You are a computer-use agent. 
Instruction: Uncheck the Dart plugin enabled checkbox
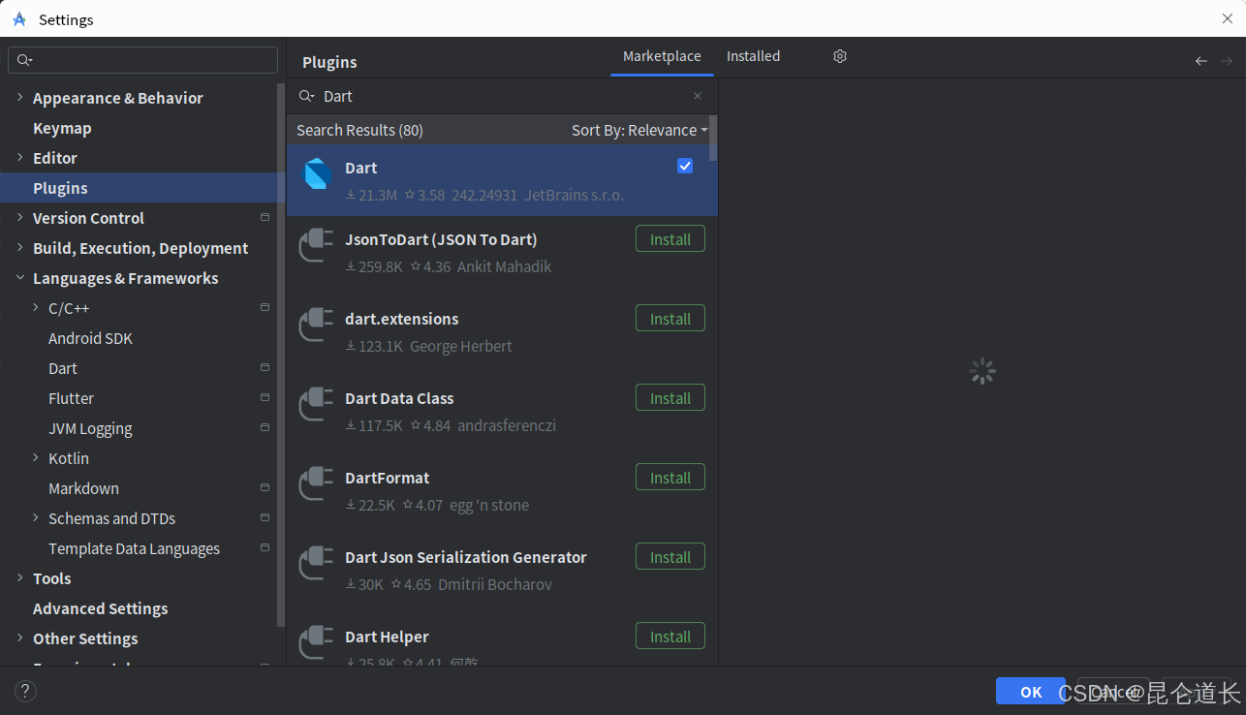point(685,166)
